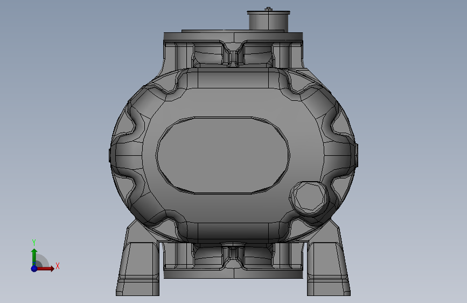Click the red X axis arrow of the triad
The image size is (467, 303).
click(x=45, y=268)
